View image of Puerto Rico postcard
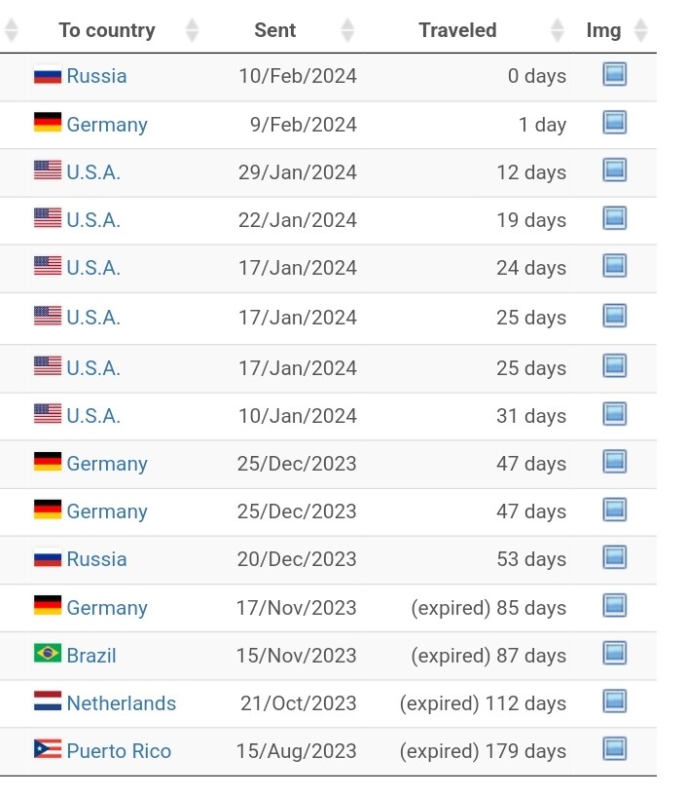686x795 pixels. click(x=615, y=749)
